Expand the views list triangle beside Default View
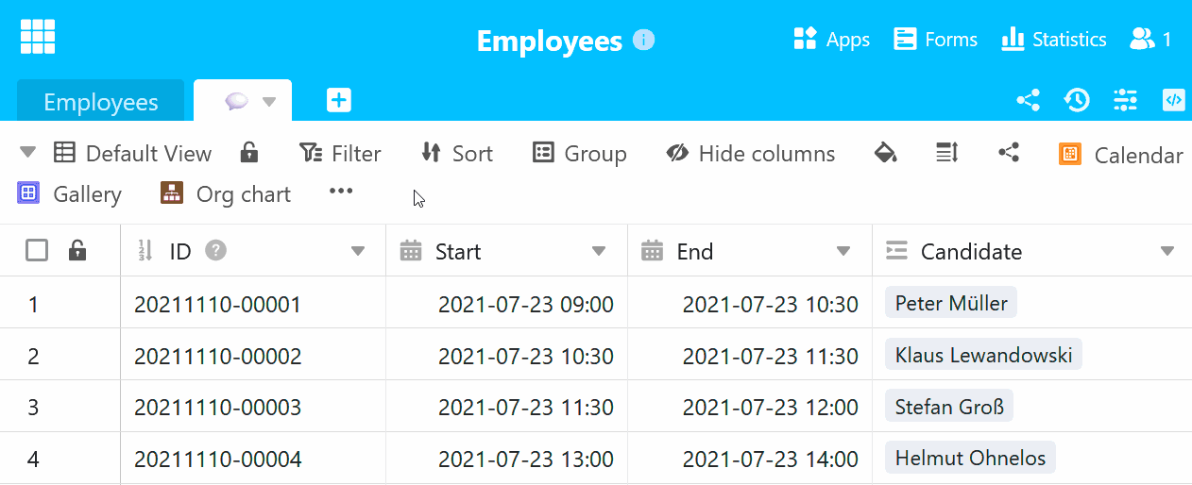This screenshot has width=1192, height=485. click(x=27, y=152)
